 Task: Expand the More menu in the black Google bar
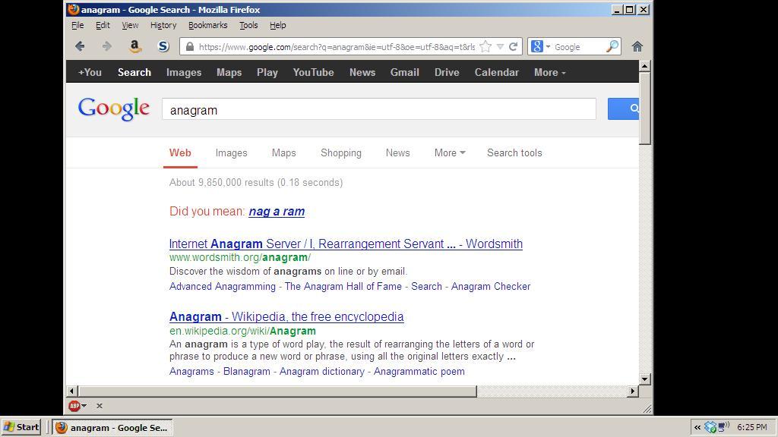coord(550,72)
